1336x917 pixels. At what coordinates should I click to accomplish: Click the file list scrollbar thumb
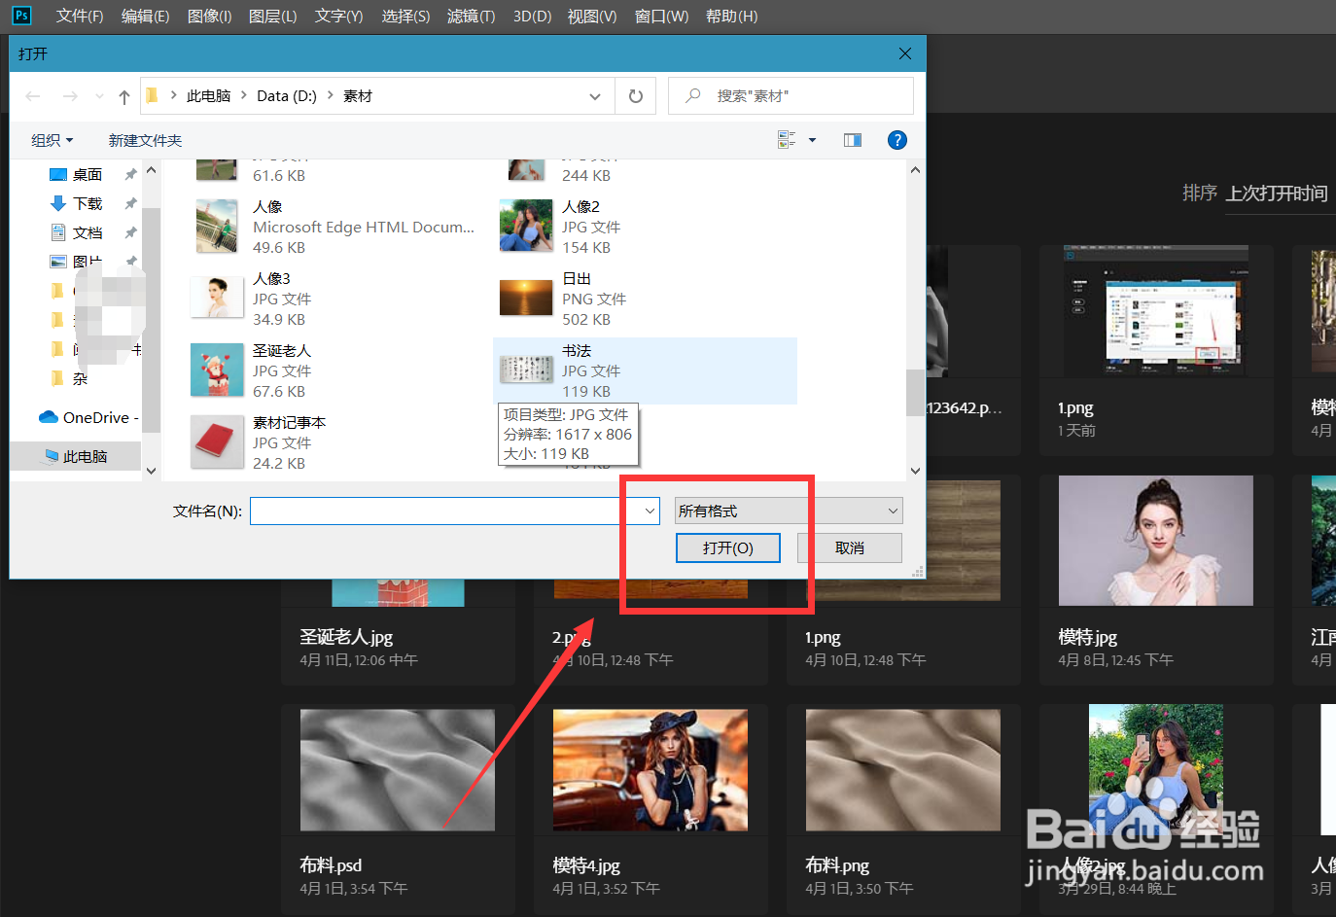pos(915,392)
